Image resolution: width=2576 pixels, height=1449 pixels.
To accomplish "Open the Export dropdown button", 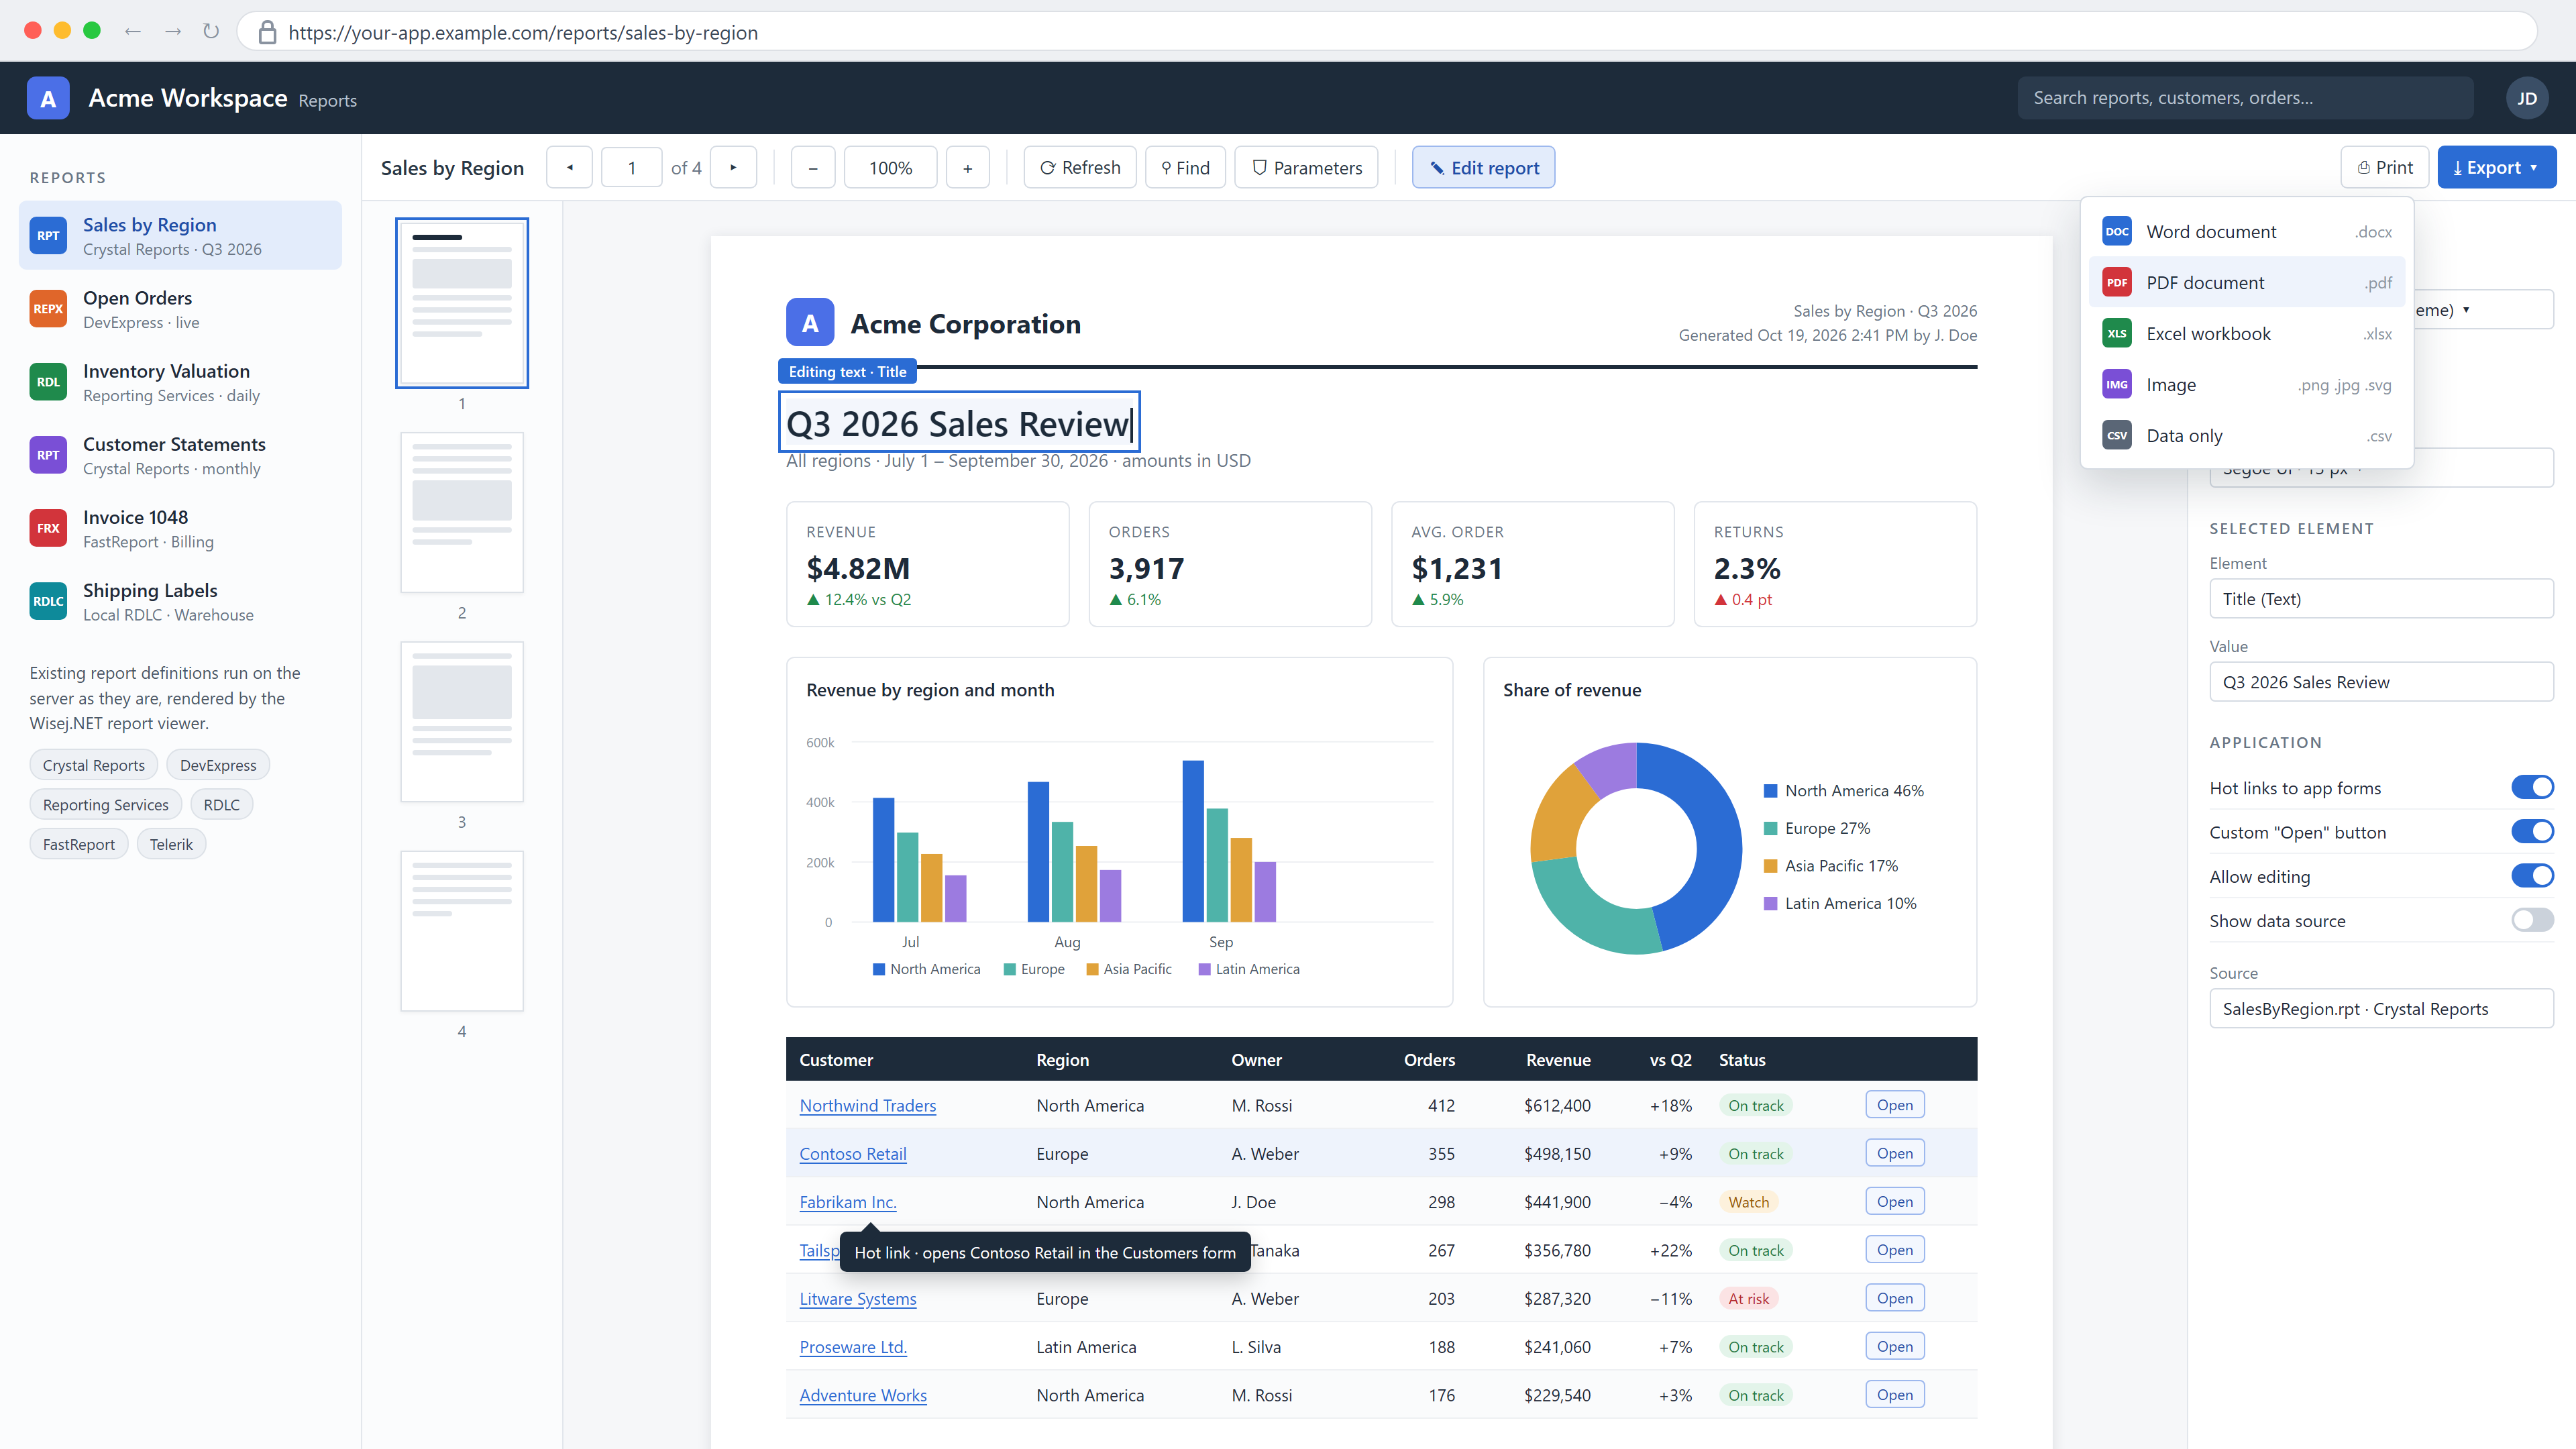I will tap(2496, 167).
